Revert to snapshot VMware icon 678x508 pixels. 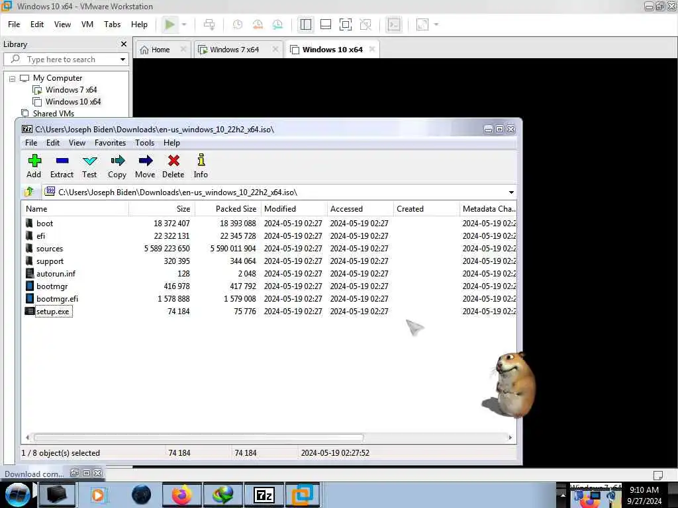coord(258,24)
